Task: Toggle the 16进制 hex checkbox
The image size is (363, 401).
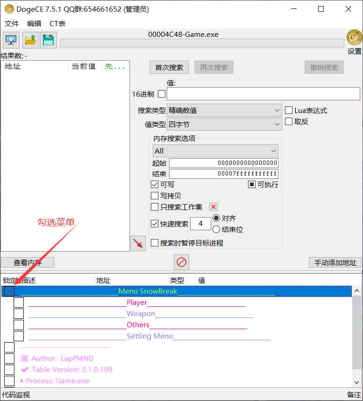Action: (x=162, y=94)
